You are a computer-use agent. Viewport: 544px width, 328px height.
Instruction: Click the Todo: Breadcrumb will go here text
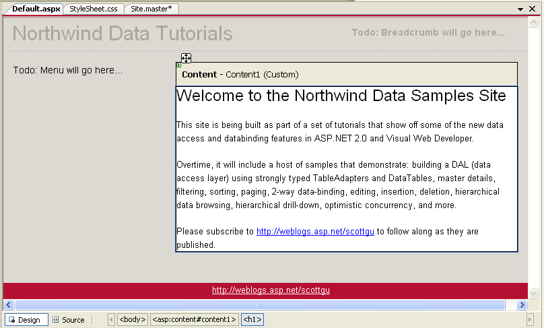[x=428, y=32]
